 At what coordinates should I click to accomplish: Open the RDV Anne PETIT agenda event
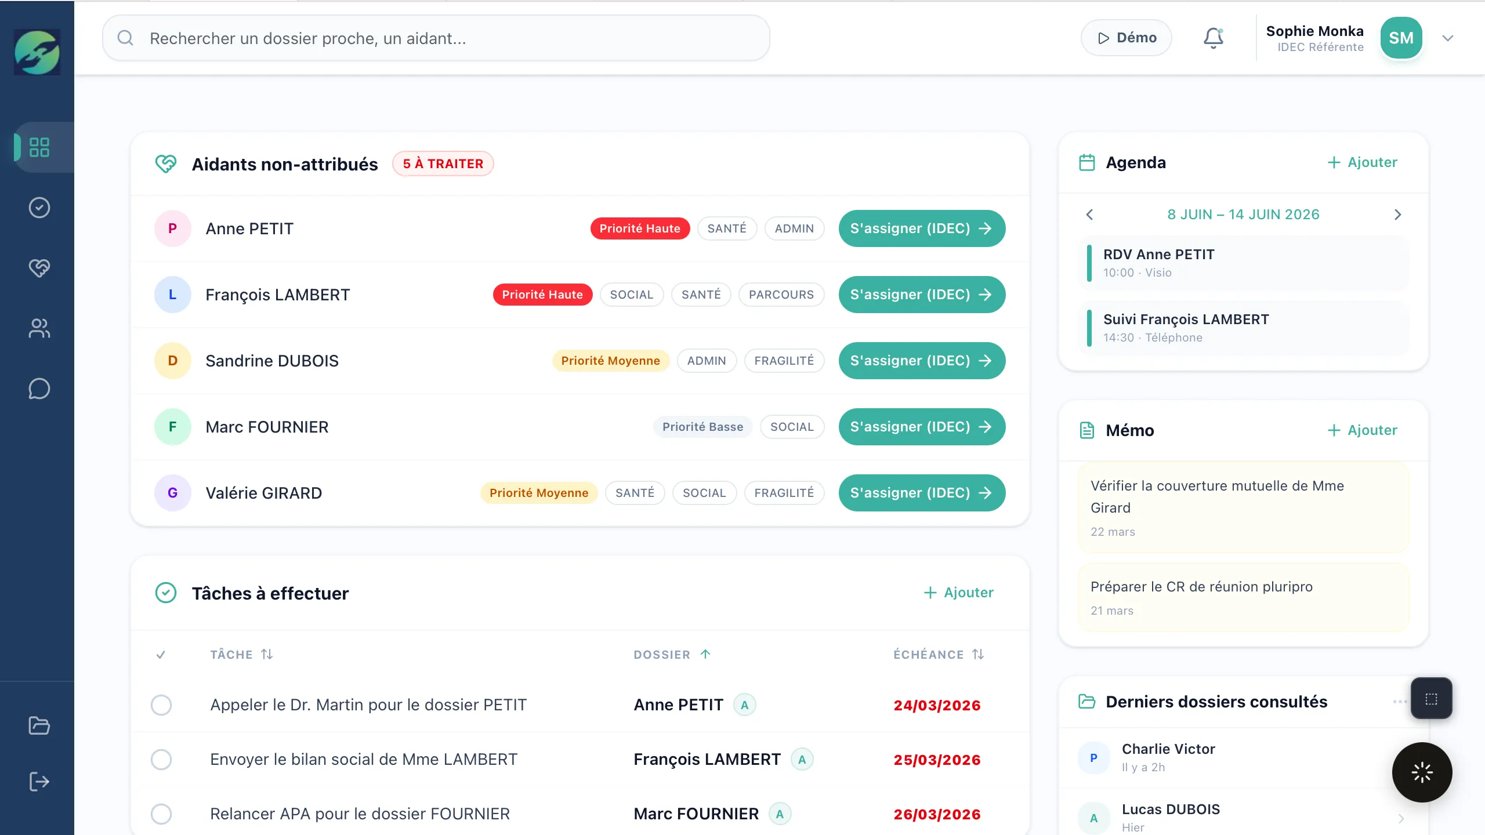1243,263
